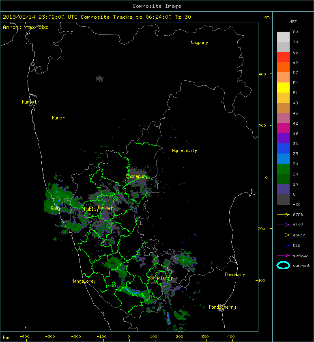Select the Shorapur label on the map

(x=137, y=176)
